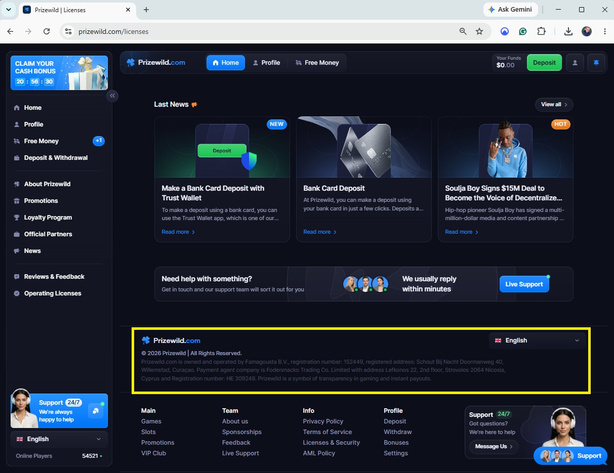Viewport: 614px width, 473px height.
Task: Select the Home tab in top navigation
Action: click(x=226, y=63)
